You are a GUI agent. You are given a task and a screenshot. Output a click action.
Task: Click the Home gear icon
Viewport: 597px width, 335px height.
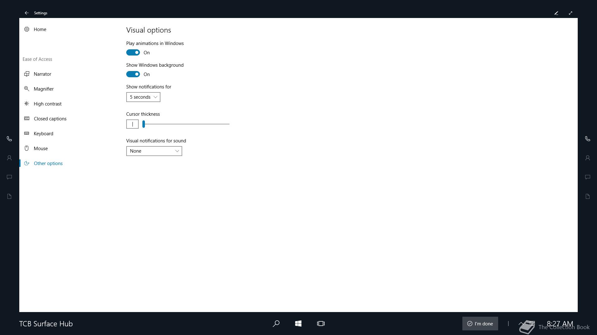[27, 29]
